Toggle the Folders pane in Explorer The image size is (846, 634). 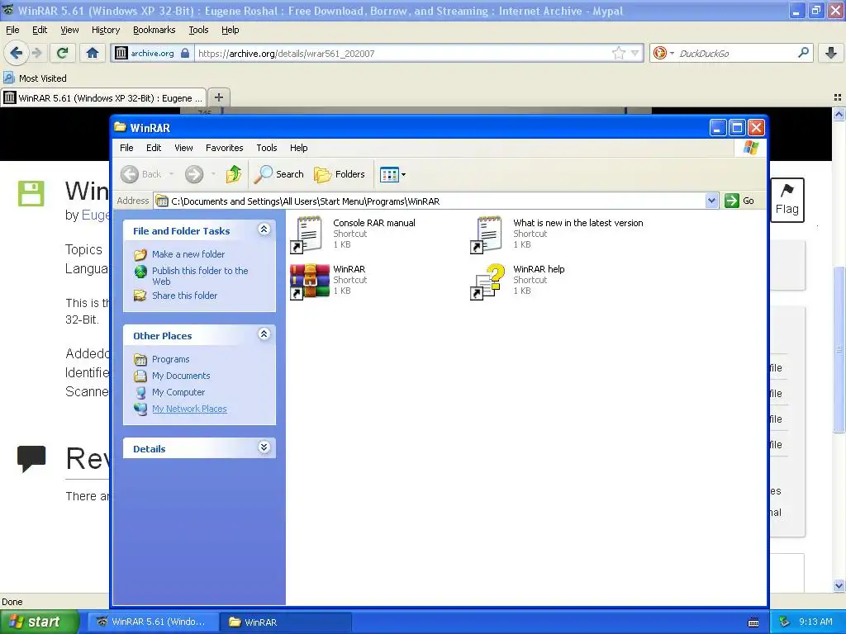click(340, 174)
